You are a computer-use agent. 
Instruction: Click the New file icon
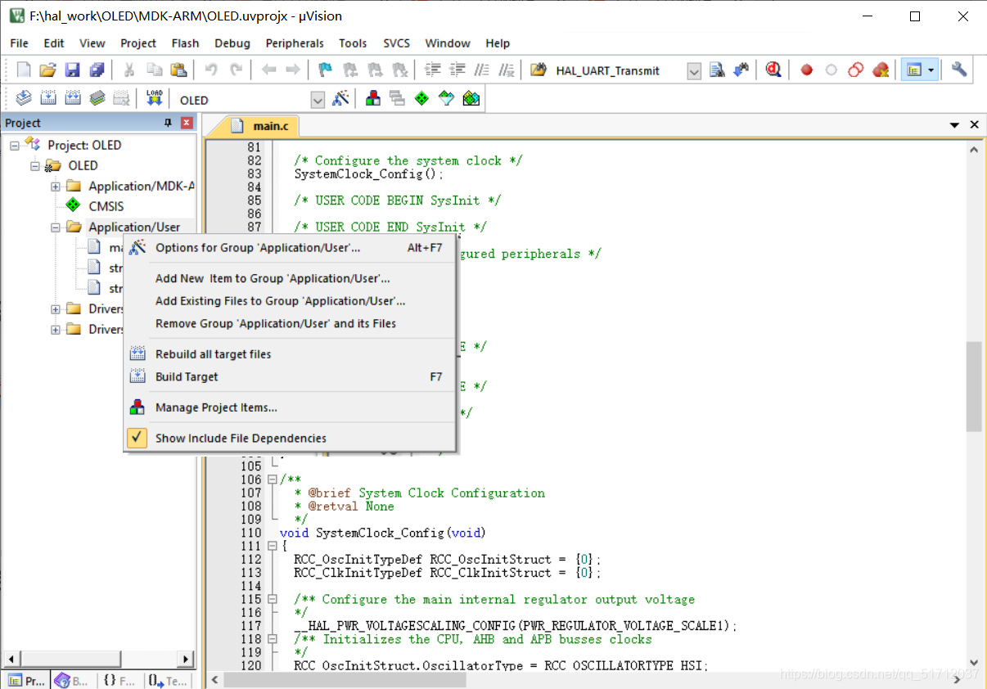click(x=24, y=70)
